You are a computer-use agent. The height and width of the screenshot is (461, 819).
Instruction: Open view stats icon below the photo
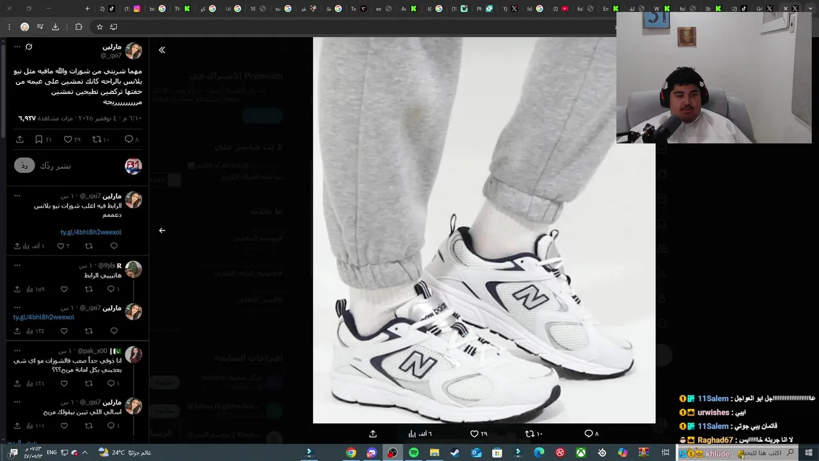(420, 433)
